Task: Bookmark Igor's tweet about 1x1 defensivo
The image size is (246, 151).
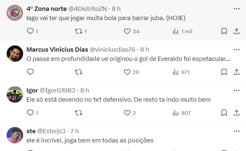Action: pos(224,113)
